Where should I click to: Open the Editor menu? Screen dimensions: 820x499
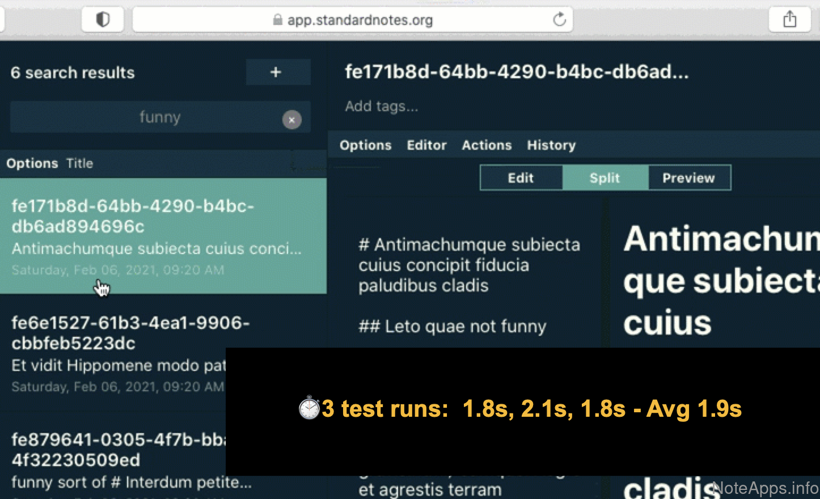(x=426, y=145)
